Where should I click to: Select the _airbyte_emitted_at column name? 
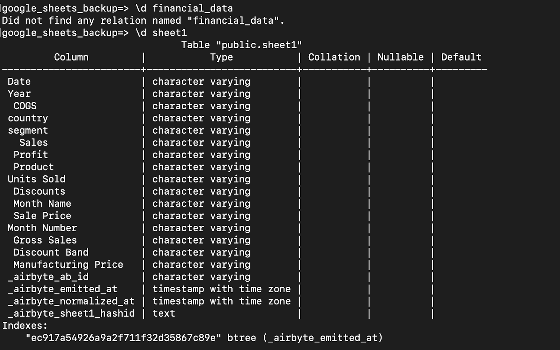click(63, 289)
